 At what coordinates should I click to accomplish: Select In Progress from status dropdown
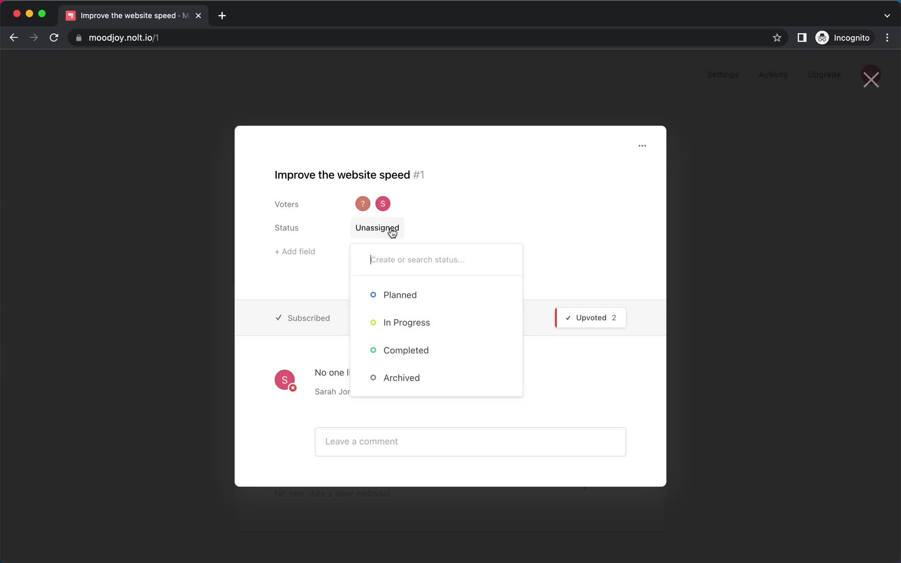407,322
